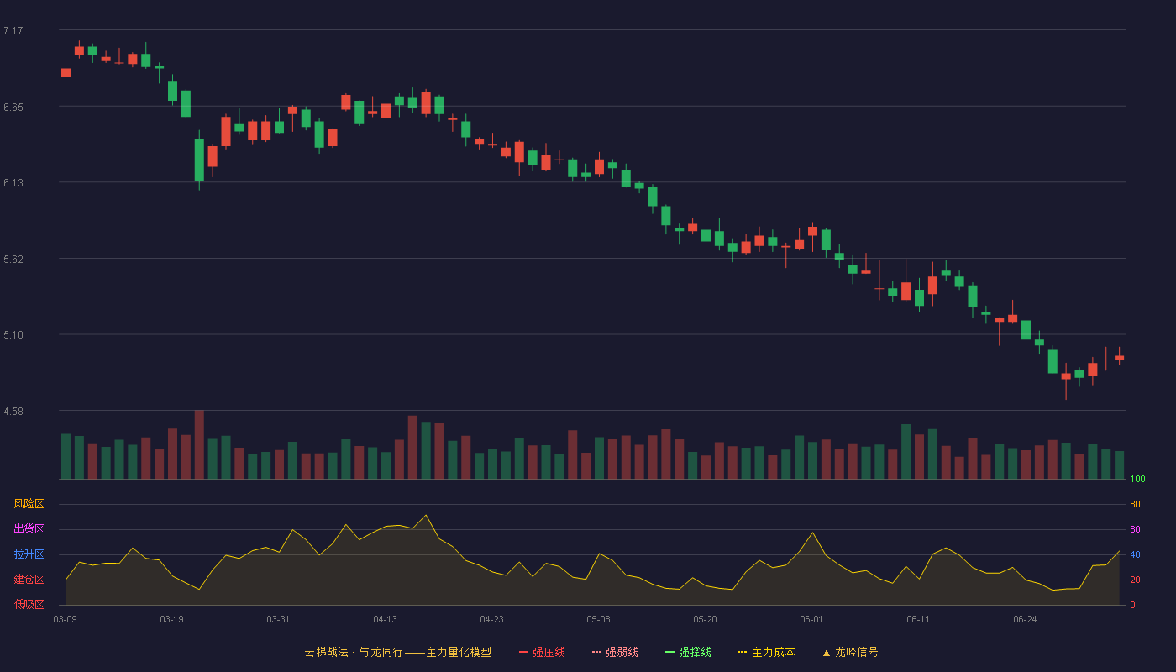Click the 风险区 zone label
This screenshot has width=1176, height=672.
[x=29, y=504]
